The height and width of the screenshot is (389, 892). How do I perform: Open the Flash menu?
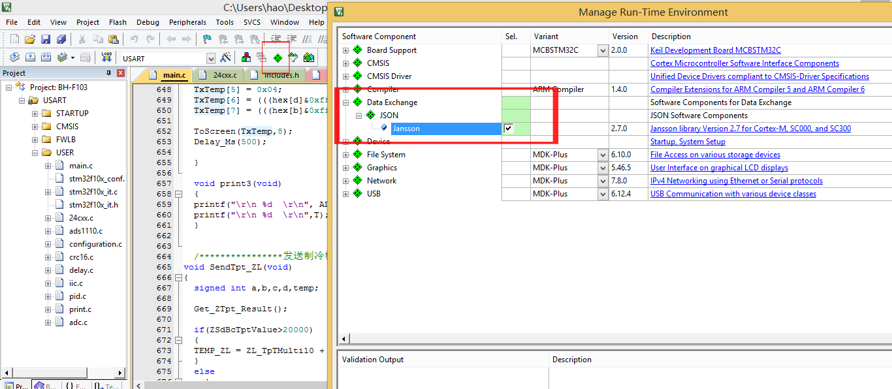pos(118,22)
